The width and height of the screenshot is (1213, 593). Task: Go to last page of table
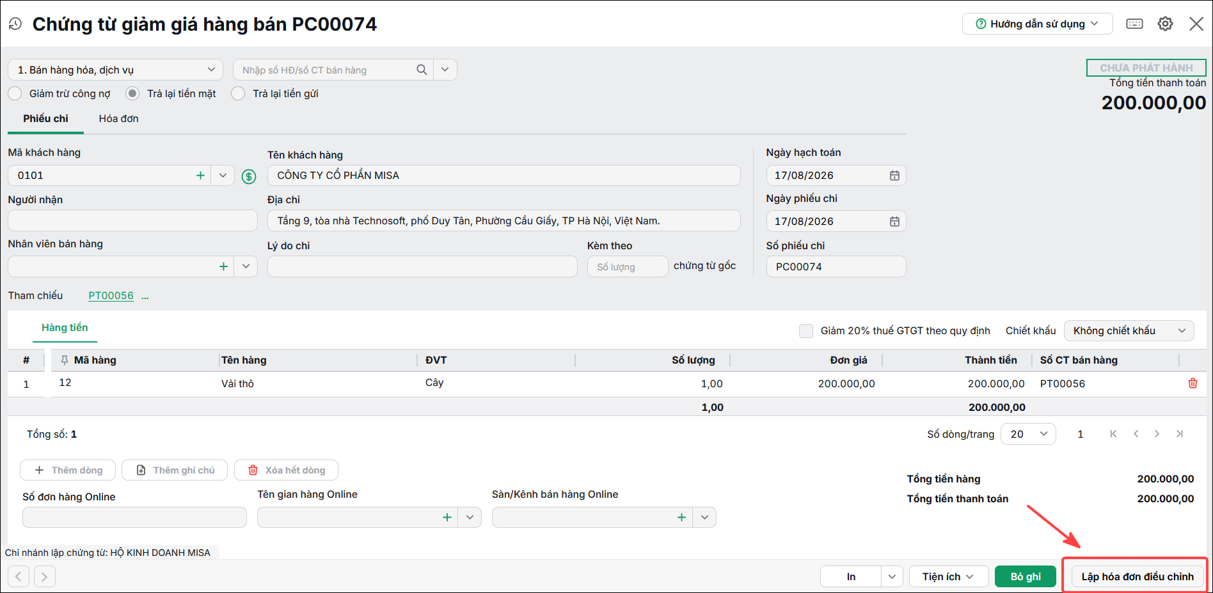(x=1179, y=434)
